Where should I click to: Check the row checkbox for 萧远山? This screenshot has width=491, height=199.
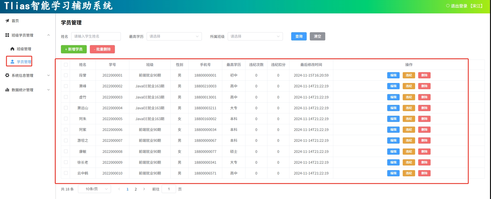(66, 108)
